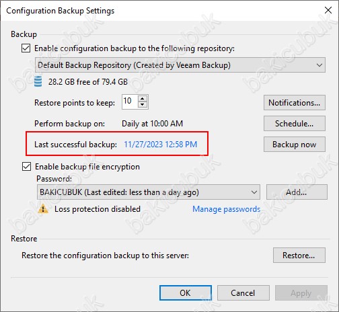Click the repository dropdown chevron arrow
Image resolution: width=339 pixels, height=312 pixels.
319,65
